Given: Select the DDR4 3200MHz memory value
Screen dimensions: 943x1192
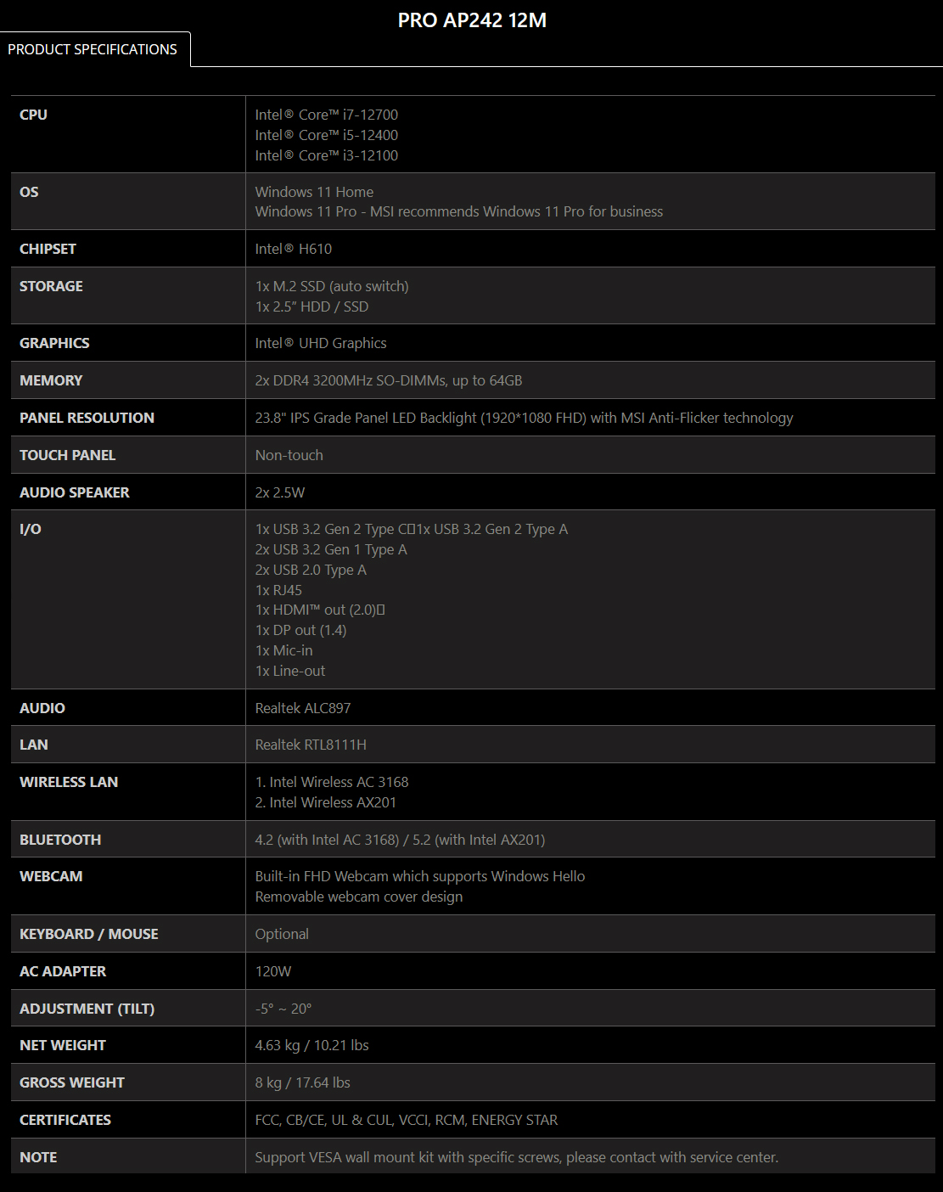Looking at the screenshot, I should pos(388,380).
